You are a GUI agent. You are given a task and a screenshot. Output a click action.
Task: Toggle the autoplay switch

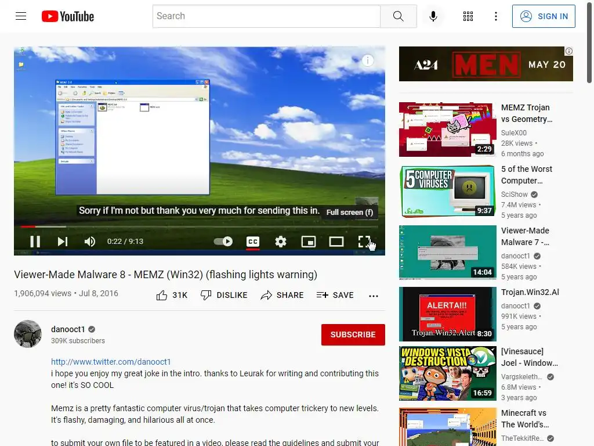click(223, 242)
